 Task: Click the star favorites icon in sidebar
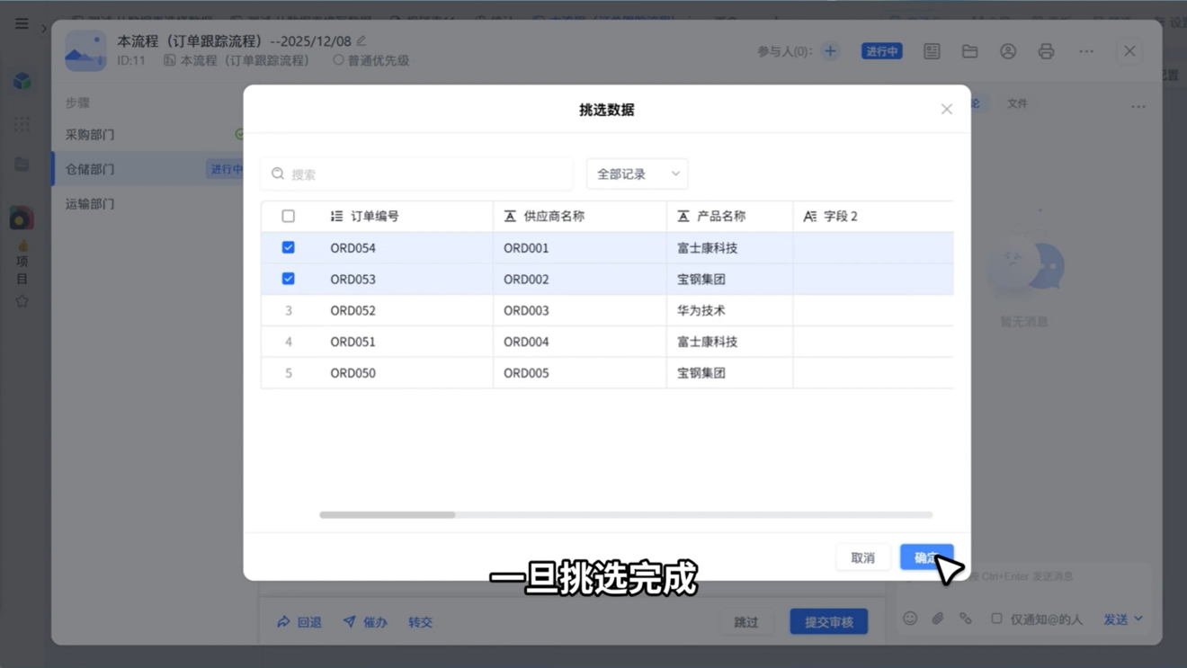pyautogui.click(x=22, y=301)
